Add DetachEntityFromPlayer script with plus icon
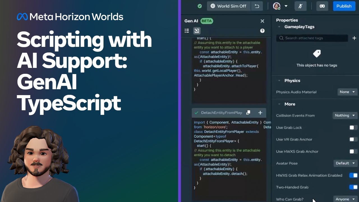The image size is (359, 202). [x=260, y=113]
